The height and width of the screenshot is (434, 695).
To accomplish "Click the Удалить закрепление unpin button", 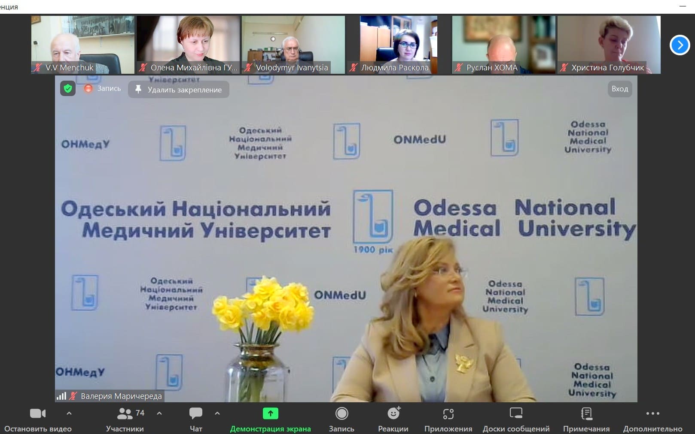I will pyautogui.click(x=179, y=90).
